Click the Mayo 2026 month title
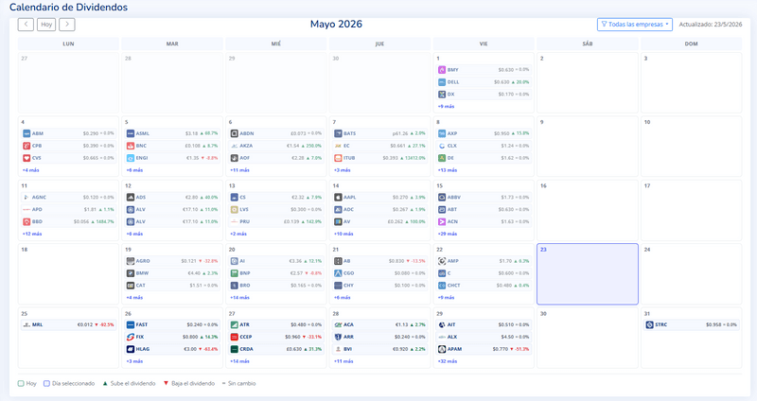Viewport: 757px width, 401px height. pyautogui.click(x=336, y=25)
